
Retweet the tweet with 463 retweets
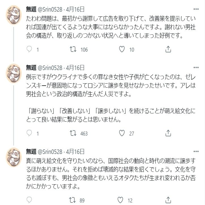73,133
